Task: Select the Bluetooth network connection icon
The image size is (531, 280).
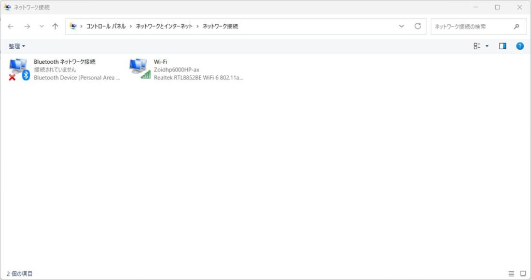Action: pyautogui.click(x=19, y=69)
